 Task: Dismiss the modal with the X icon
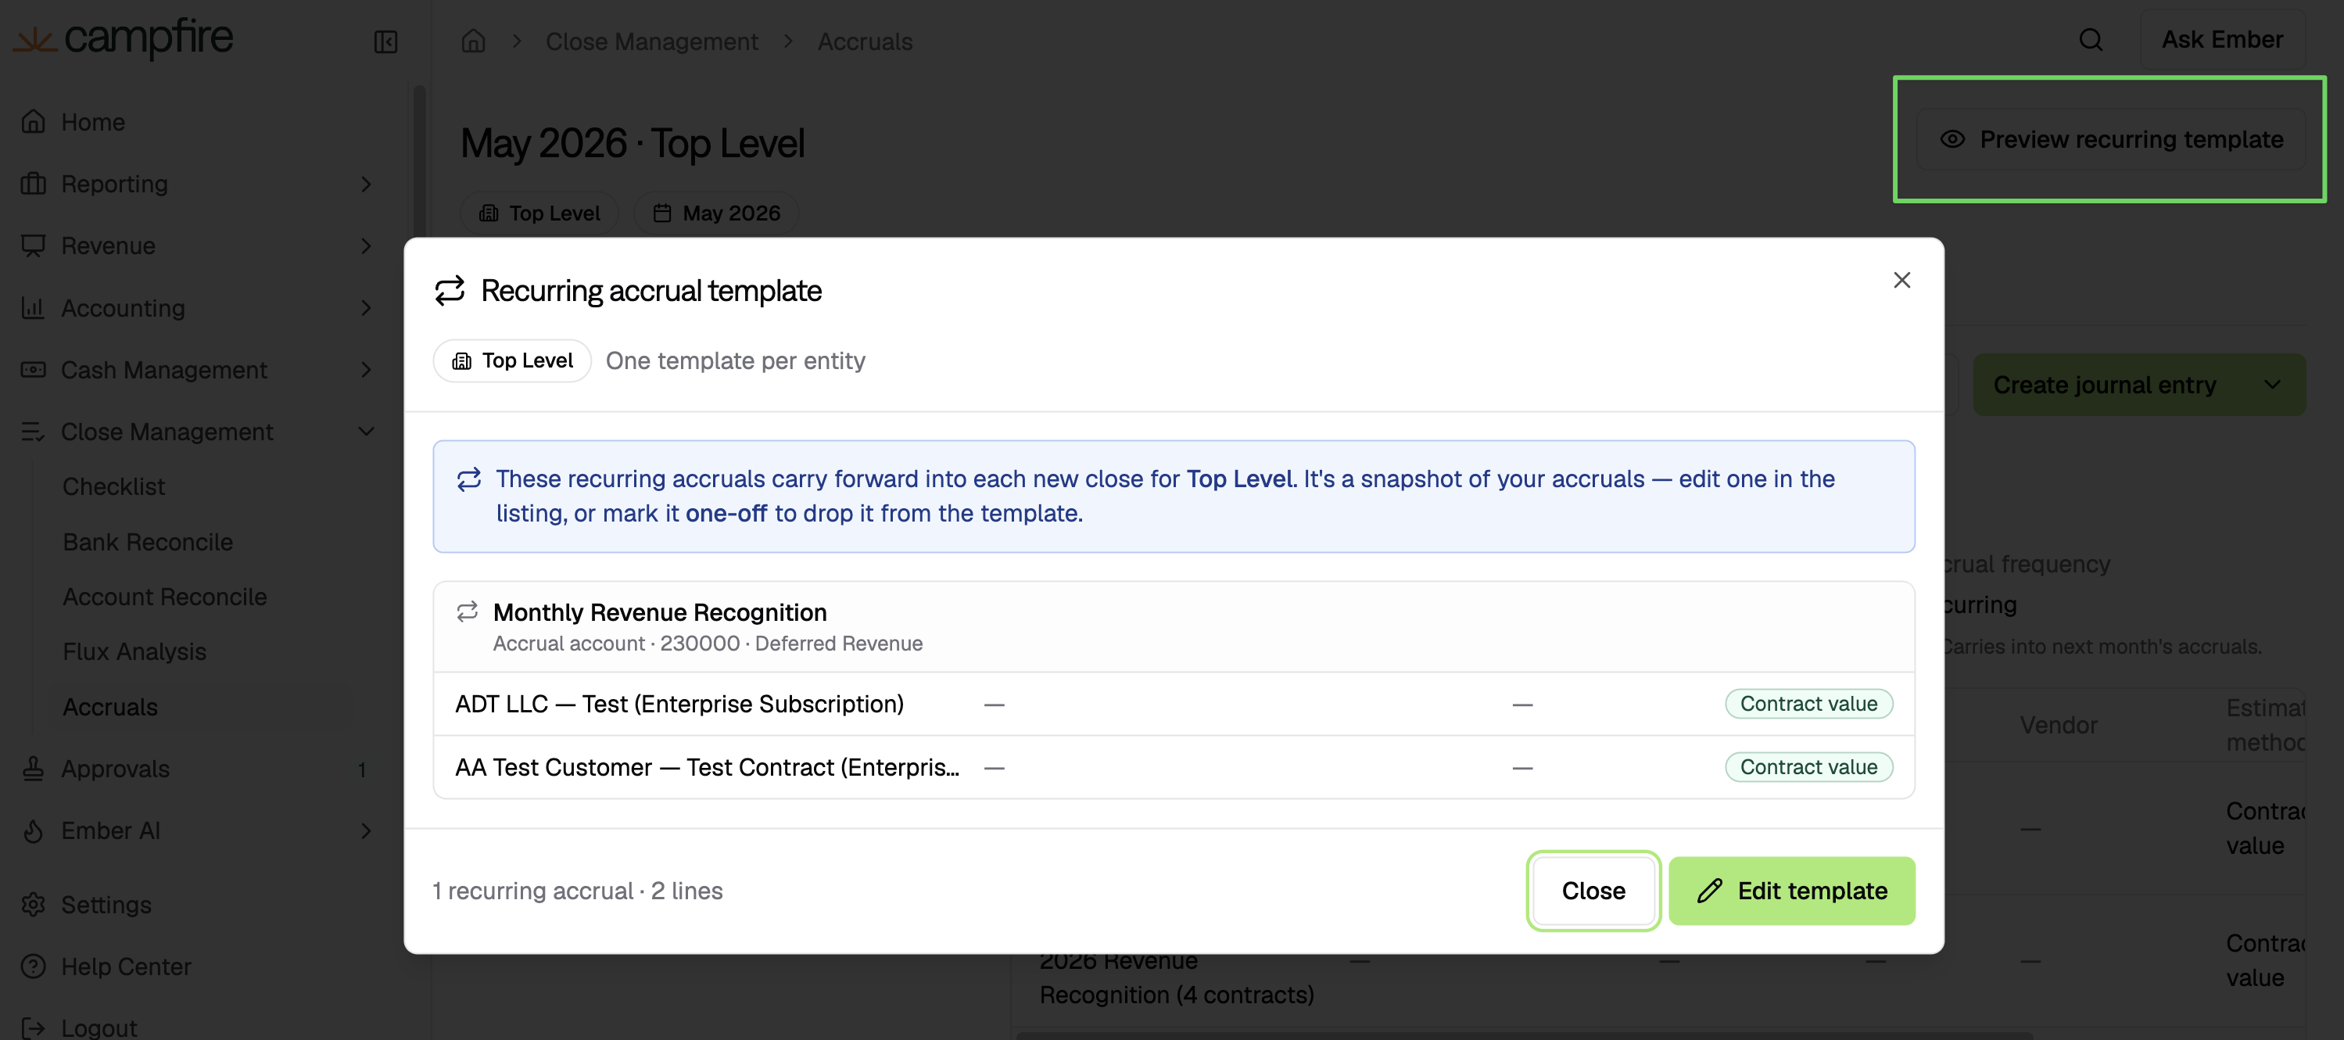pos(1901,280)
